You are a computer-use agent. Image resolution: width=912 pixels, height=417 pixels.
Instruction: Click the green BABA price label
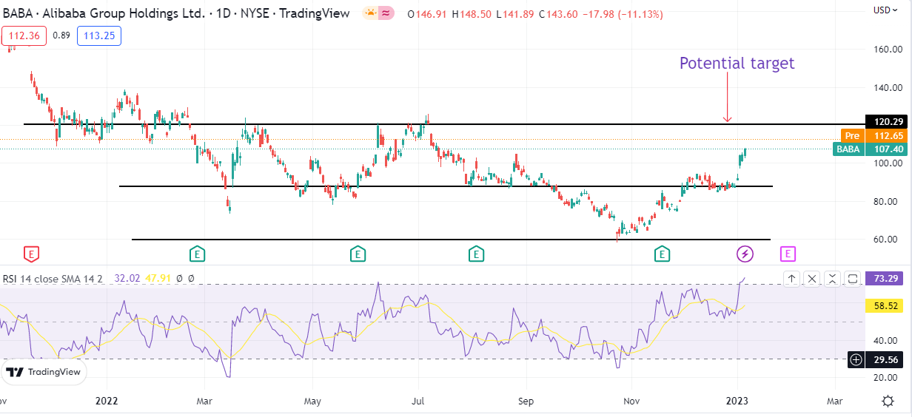click(x=869, y=149)
